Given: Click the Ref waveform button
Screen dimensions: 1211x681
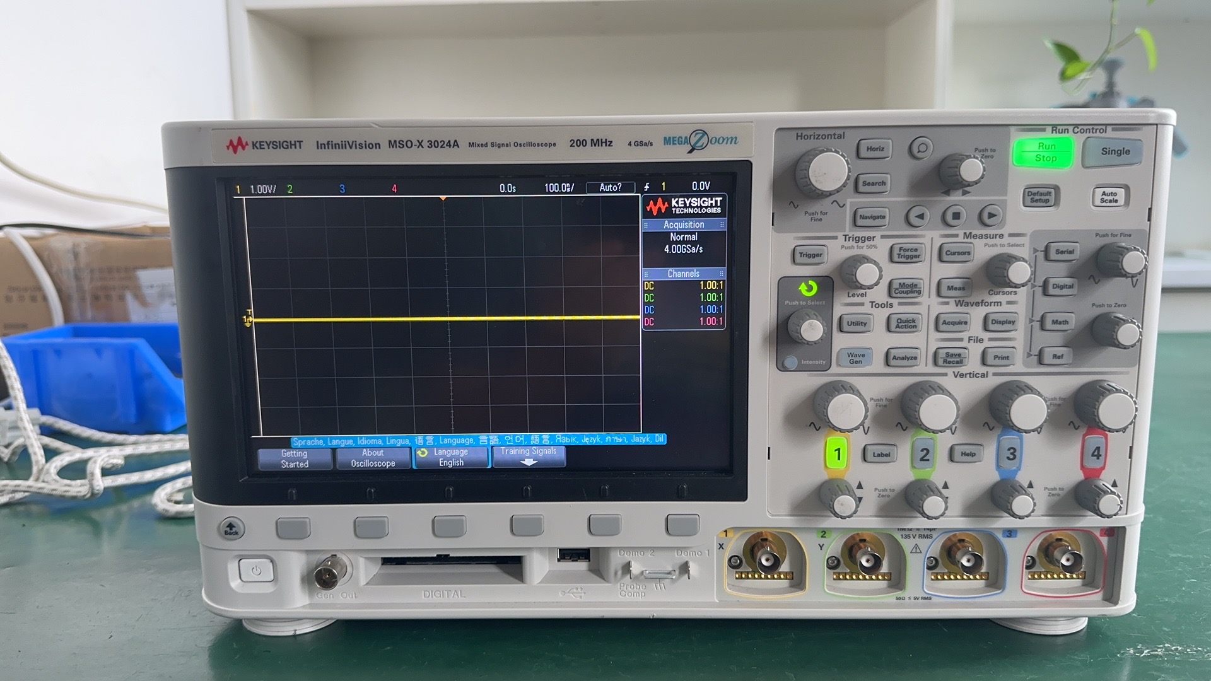Looking at the screenshot, I should coord(1058,357).
